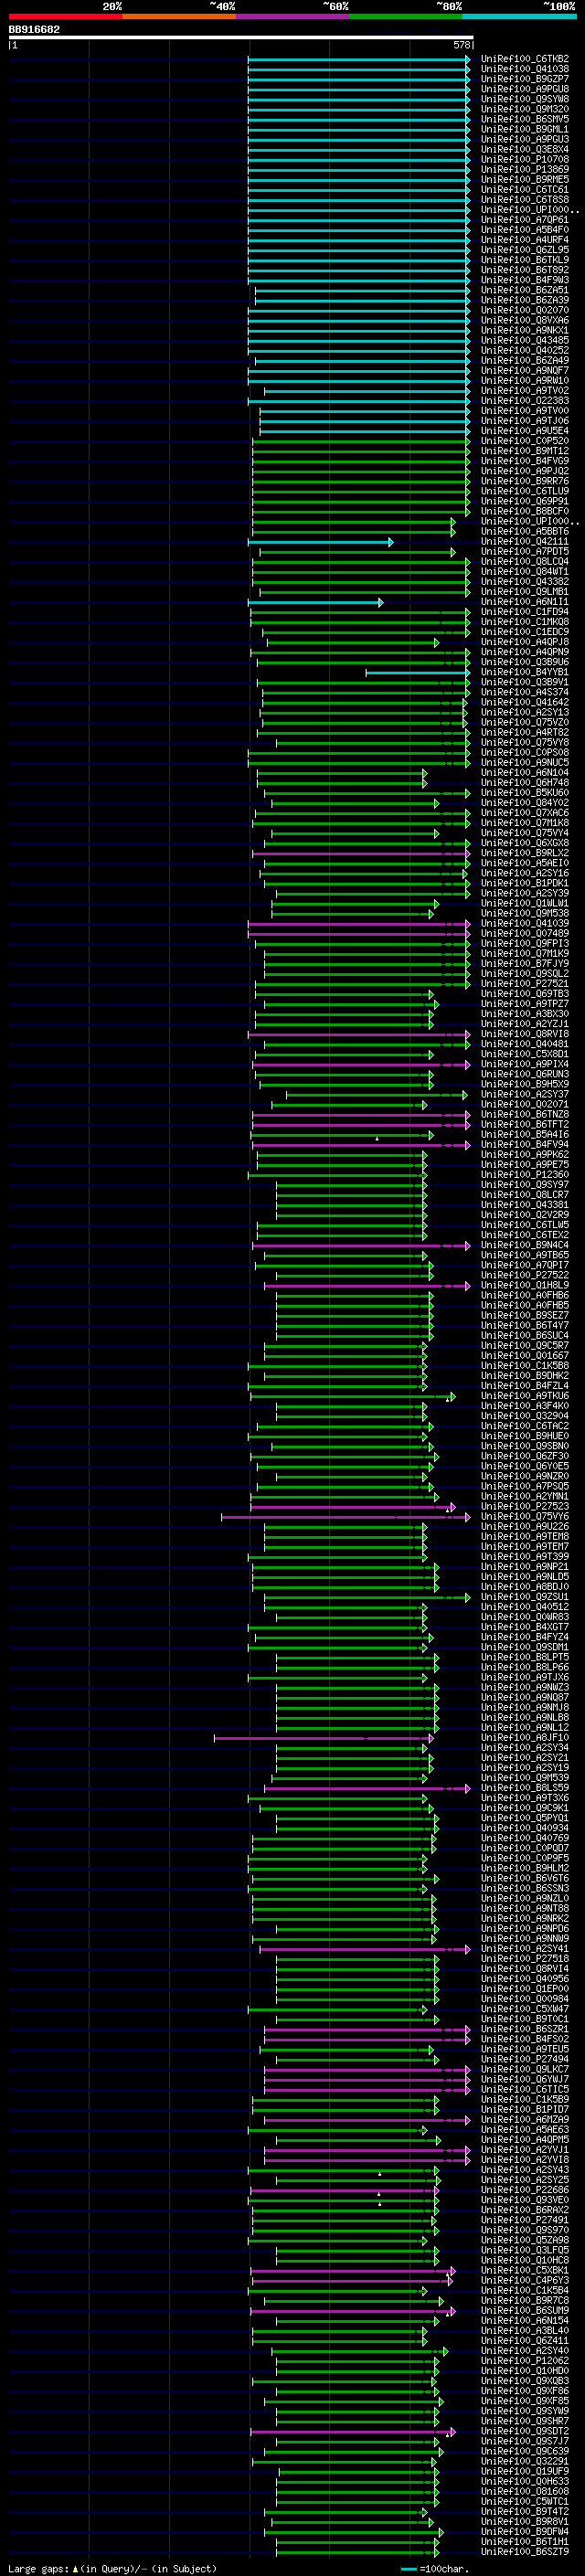This screenshot has width=585, height=2576.
Task: Click the purple ~60% identity legend segment
Action: 292,16
